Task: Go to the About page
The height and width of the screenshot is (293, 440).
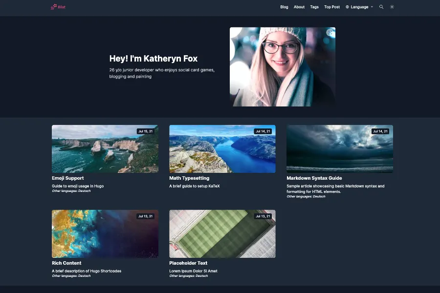Action: pyautogui.click(x=299, y=7)
